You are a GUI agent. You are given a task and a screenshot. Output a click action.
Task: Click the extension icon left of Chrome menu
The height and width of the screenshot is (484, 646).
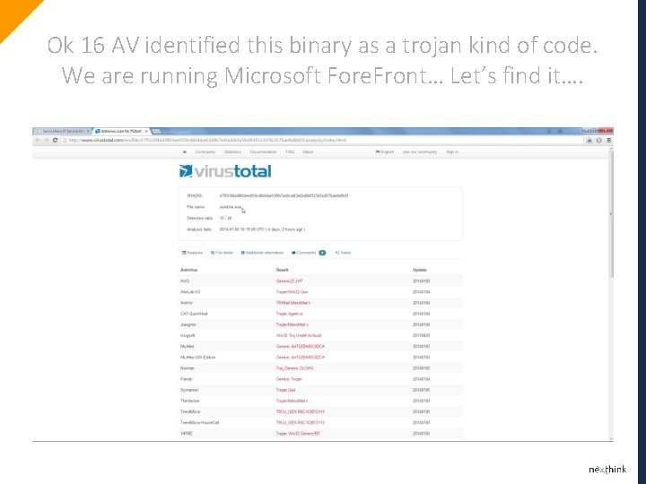click(599, 141)
